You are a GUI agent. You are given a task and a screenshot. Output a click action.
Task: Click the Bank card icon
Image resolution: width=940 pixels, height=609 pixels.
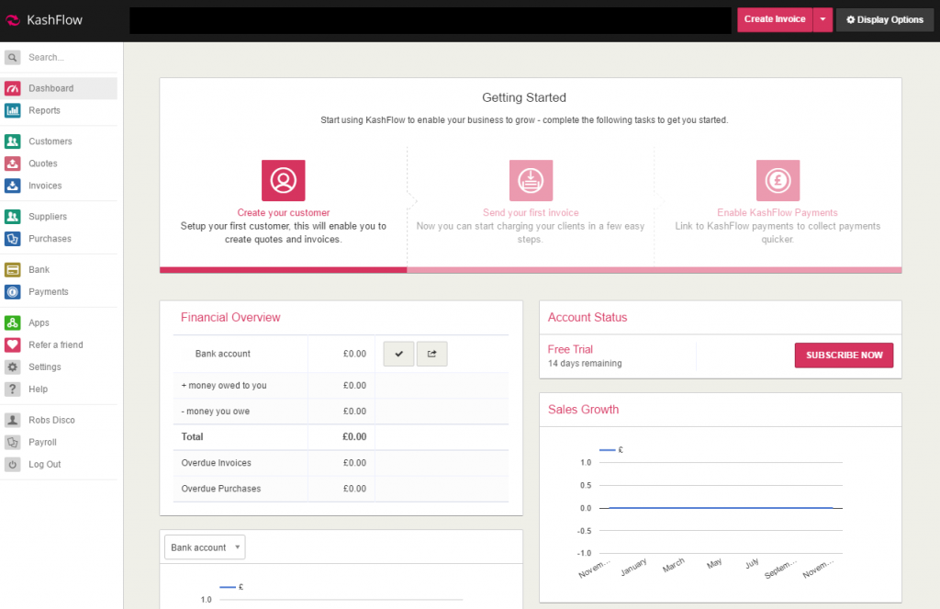tap(13, 269)
